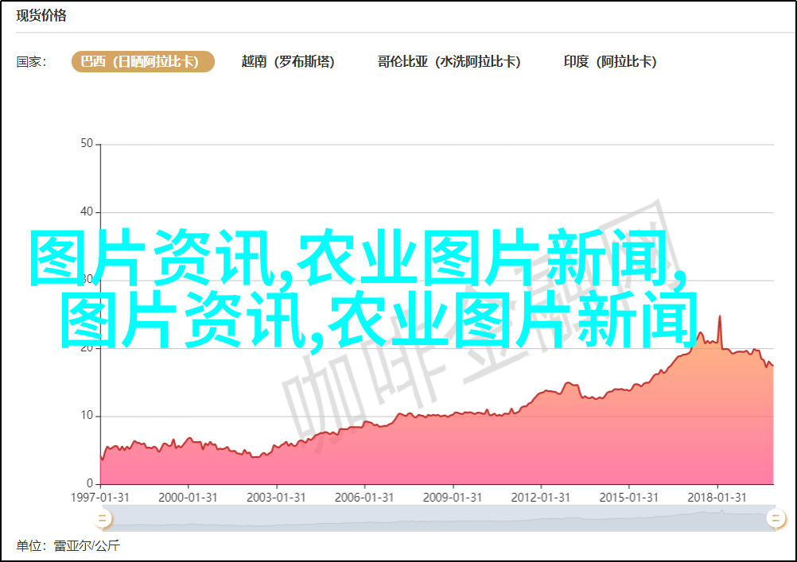797x562 pixels.
Task: Switch to 哥伦比亚 (水洗阿拉比卡) tab
Action: pos(449,61)
